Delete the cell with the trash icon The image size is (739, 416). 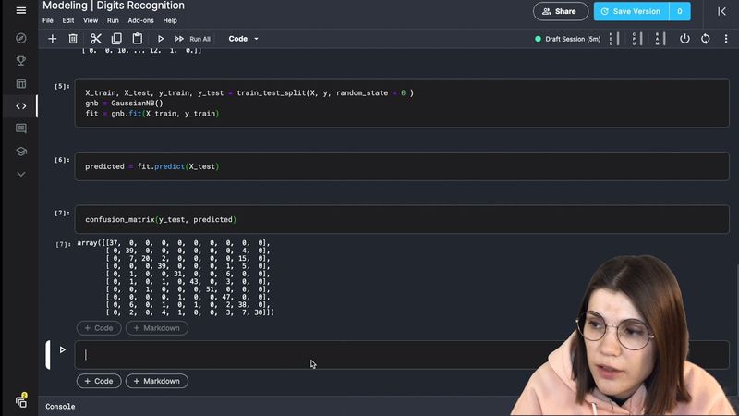click(73, 39)
